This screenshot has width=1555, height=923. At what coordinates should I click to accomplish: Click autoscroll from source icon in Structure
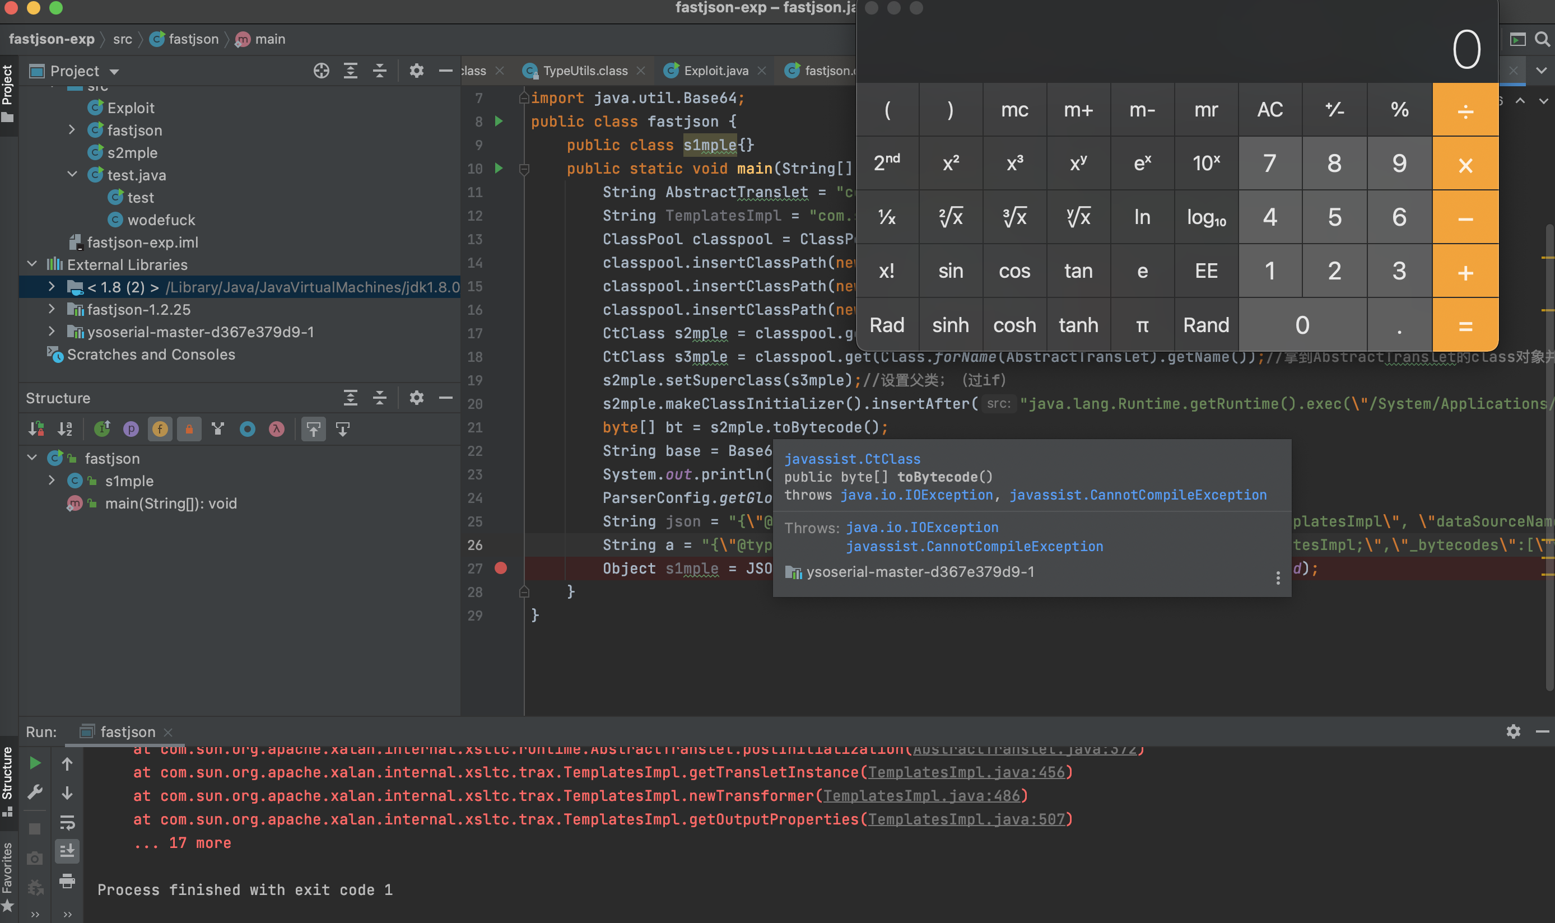coord(343,428)
